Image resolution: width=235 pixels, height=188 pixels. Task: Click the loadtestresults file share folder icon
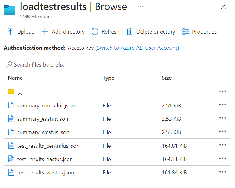click(x=9, y=10)
